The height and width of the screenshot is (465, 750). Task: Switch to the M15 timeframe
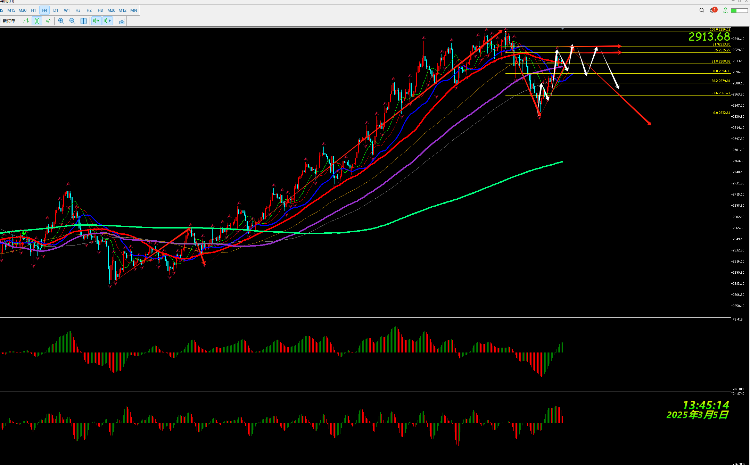point(11,10)
